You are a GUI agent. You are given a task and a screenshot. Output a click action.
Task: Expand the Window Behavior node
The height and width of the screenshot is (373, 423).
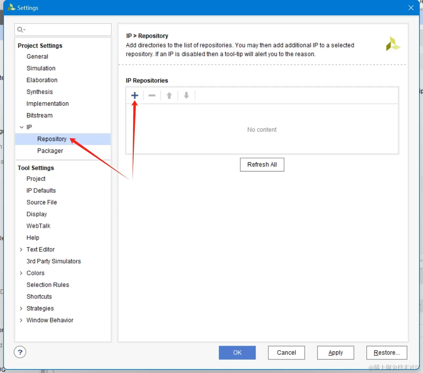pyautogui.click(x=21, y=320)
